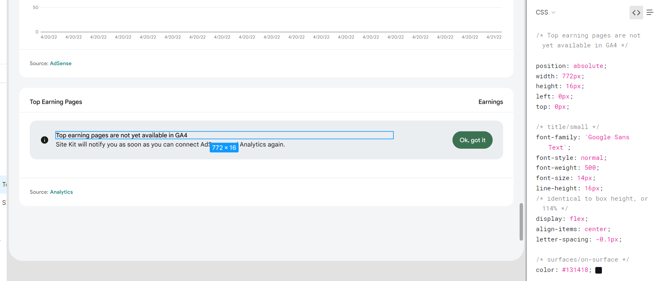Viewport: 663px width, 281px height.
Task: Click the code view icon in inspect panel
Action: (636, 13)
